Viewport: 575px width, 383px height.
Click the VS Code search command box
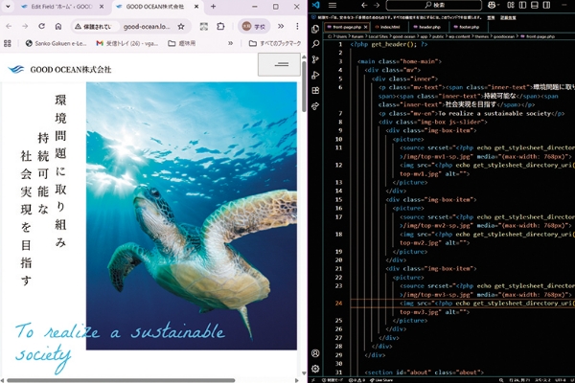coord(434,6)
